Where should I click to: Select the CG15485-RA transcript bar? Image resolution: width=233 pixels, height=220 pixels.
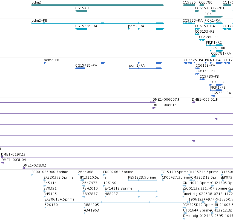tap(81, 29)
